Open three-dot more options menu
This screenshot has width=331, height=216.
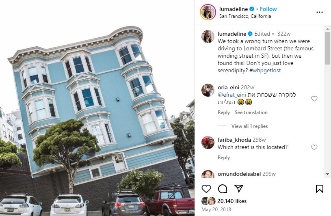point(319,12)
